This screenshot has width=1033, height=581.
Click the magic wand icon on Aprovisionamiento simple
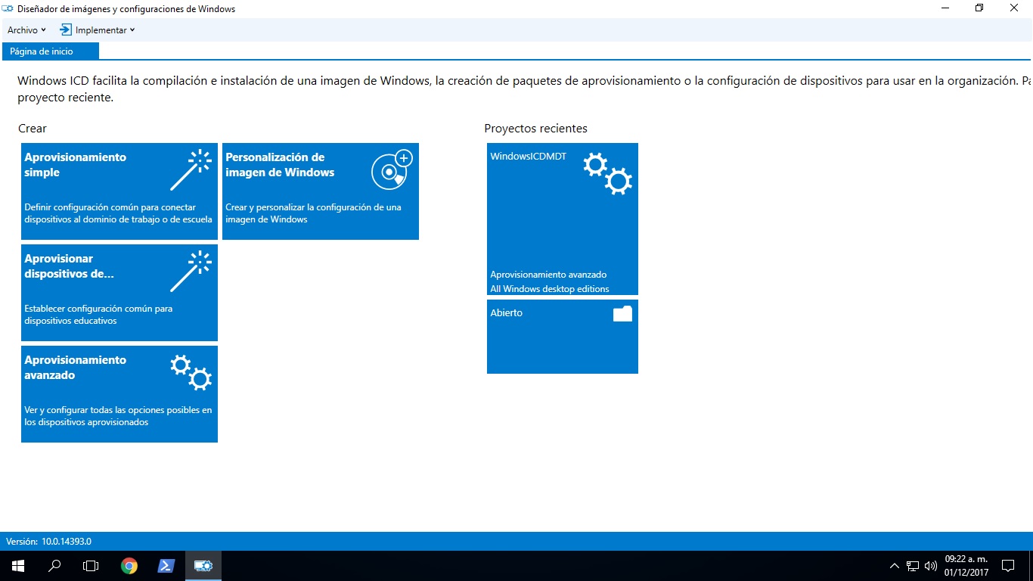[x=191, y=169]
